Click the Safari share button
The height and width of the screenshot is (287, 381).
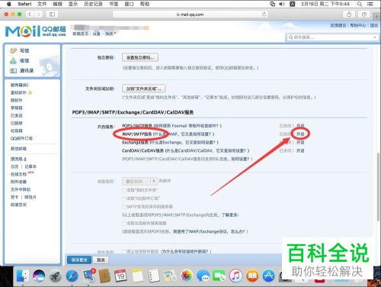349,15
